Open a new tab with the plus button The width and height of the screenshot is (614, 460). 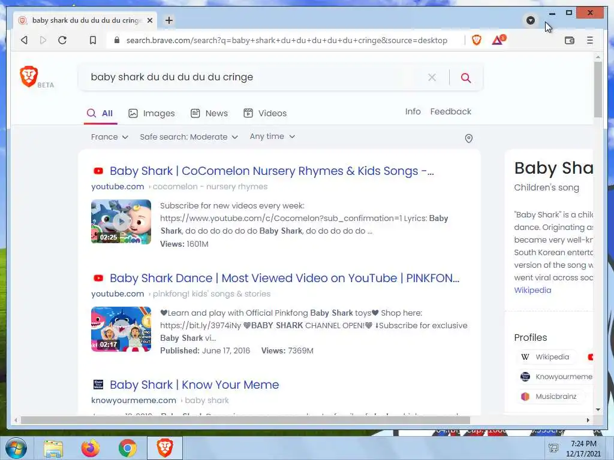(168, 20)
